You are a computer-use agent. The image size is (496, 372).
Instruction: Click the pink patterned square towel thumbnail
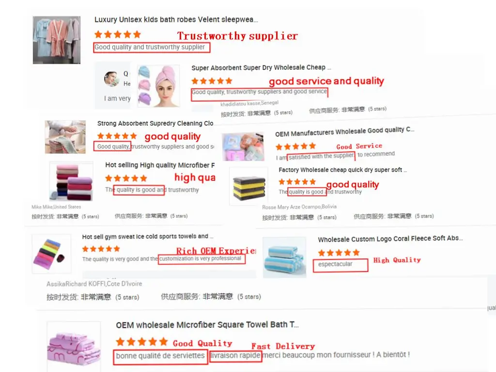[74, 347]
